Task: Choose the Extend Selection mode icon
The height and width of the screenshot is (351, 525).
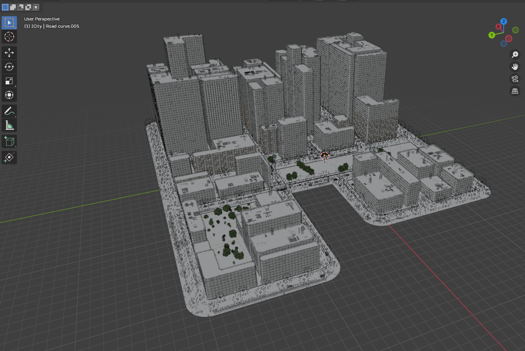Action: pos(13,7)
